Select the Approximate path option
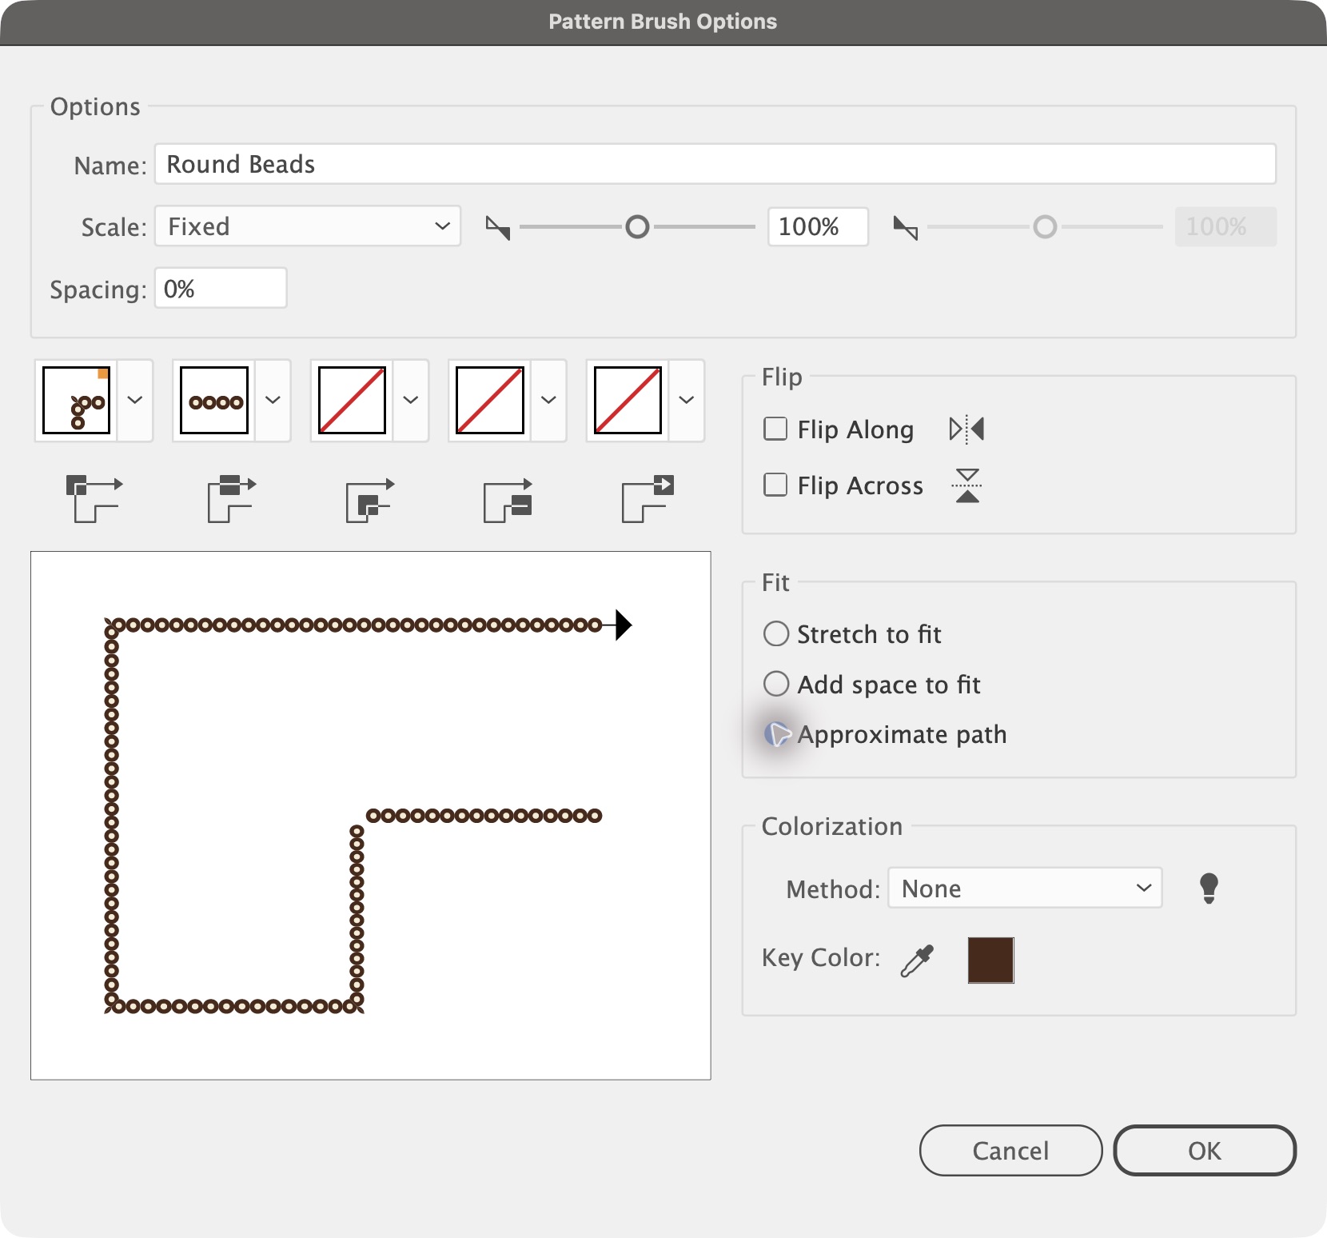The width and height of the screenshot is (1327, 1238). pos(776,734)
